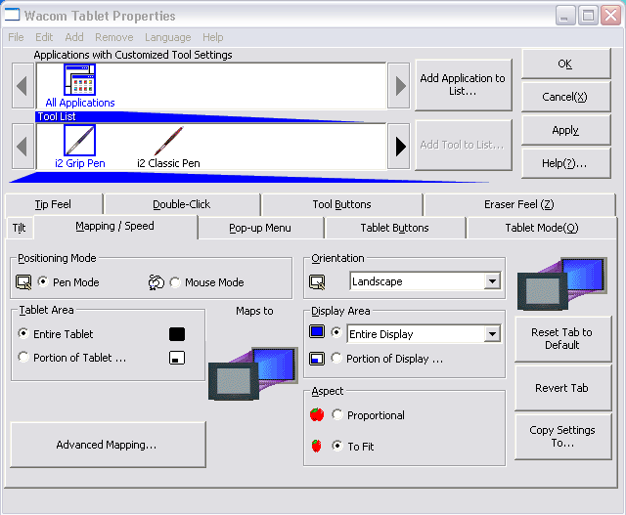Click the Entire Display blue screen icon
Viewport: 626px width, 515px height.
(x=317, y=331)
